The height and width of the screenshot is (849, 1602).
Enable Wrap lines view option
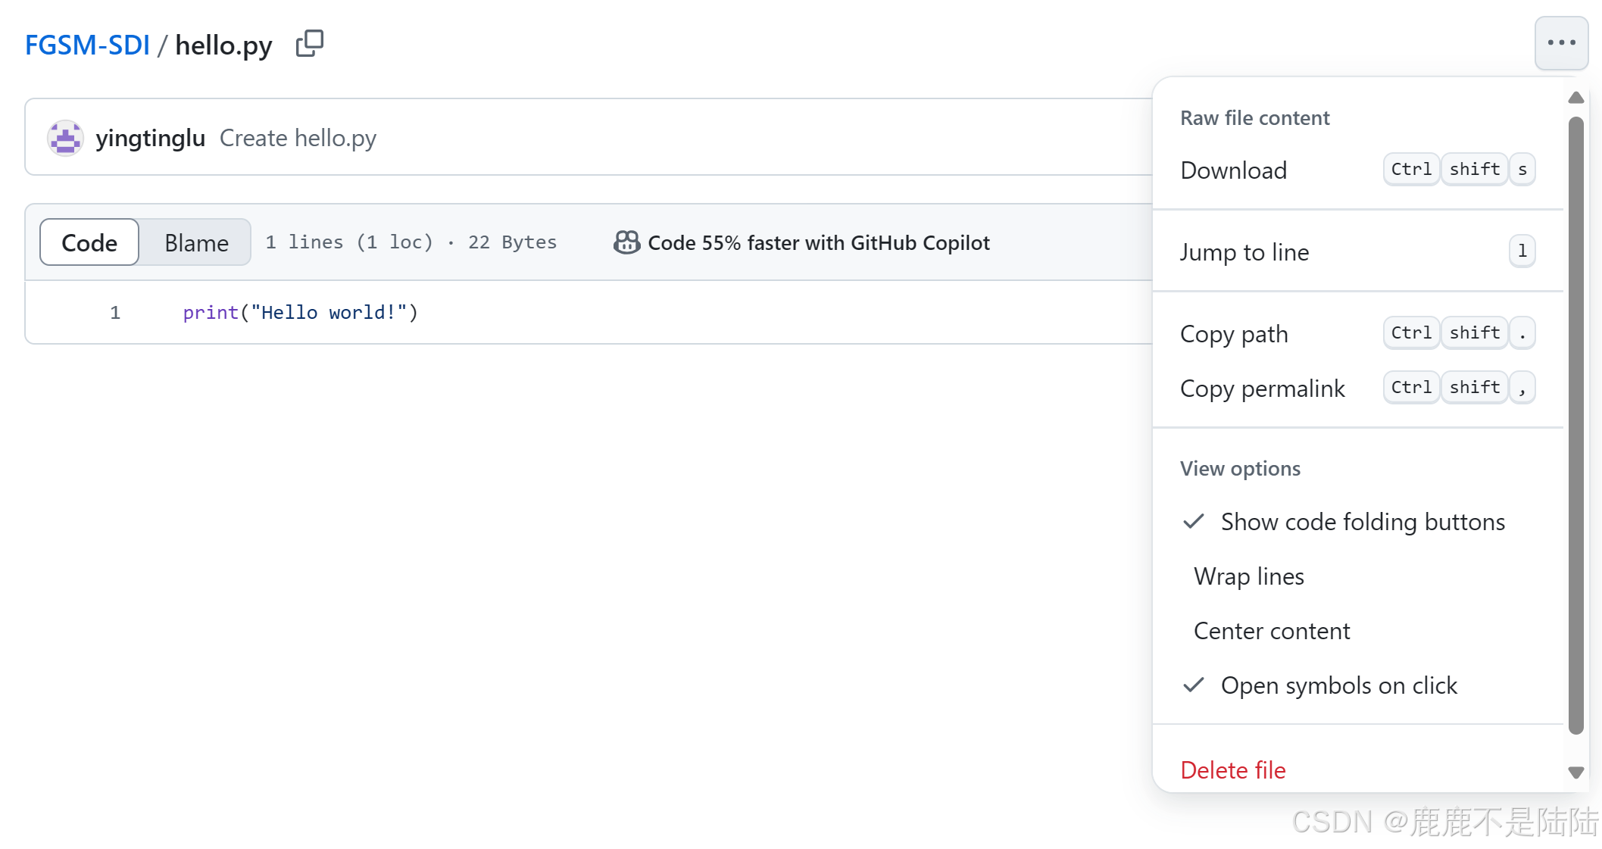coord(1248,576)
